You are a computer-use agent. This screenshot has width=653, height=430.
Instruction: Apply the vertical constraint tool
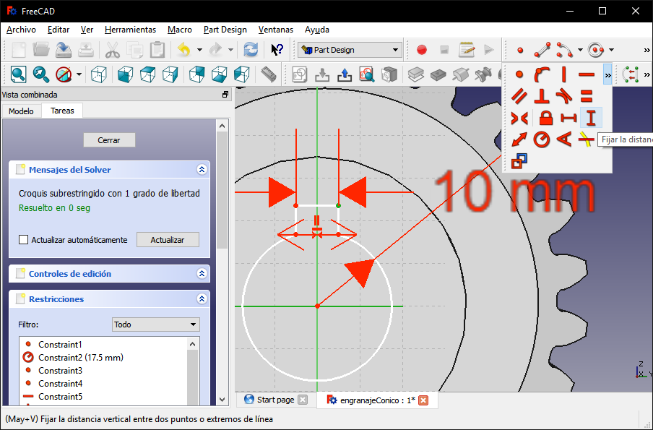click(564, 74)
